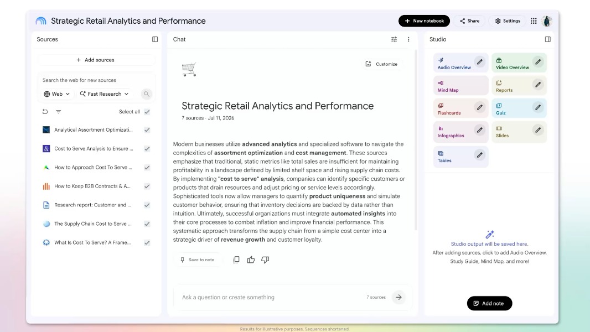Image resolution: width=590 pixels, height=332 pixels.
Task: Open The Supply Chain Cost to Serve source
Action: click(x=93, y=224)
